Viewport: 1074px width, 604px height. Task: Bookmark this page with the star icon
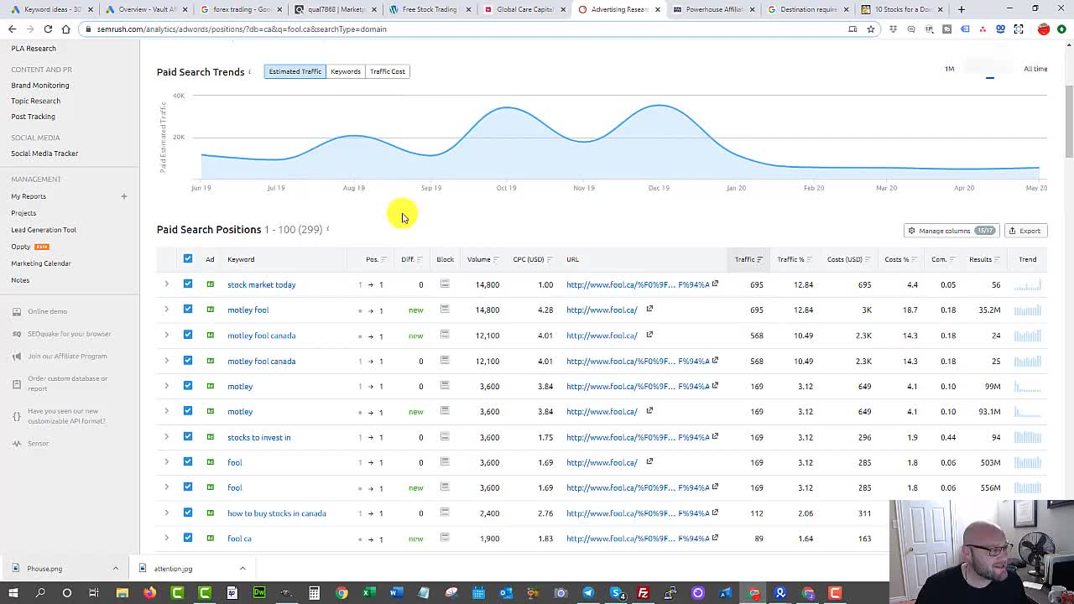click(871, 29)
